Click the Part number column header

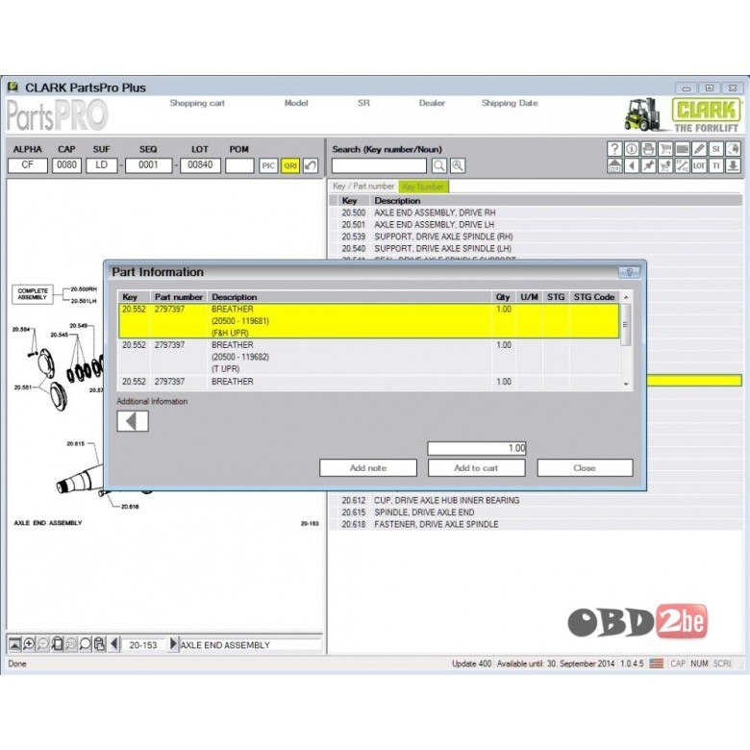point(179,297)
